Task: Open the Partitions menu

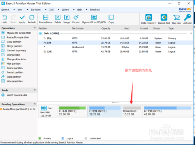Action: point(36,10)
